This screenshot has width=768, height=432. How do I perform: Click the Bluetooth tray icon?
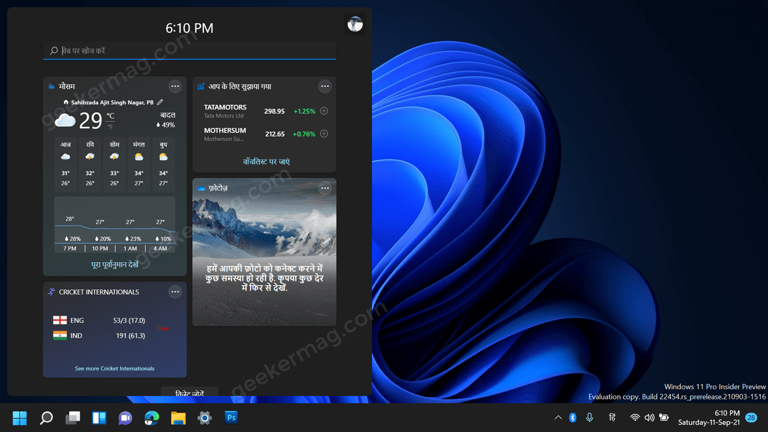coord(572,418)
